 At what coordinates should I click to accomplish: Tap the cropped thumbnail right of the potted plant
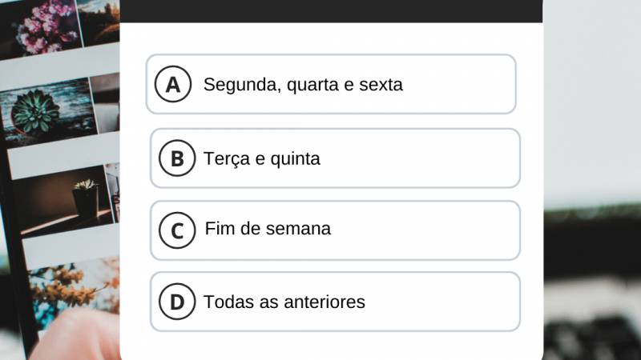113,192
